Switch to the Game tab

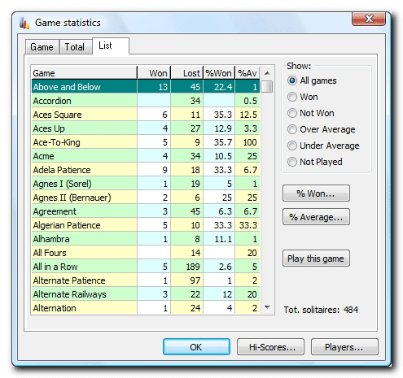pyautogui.click(x=42, y=47)
